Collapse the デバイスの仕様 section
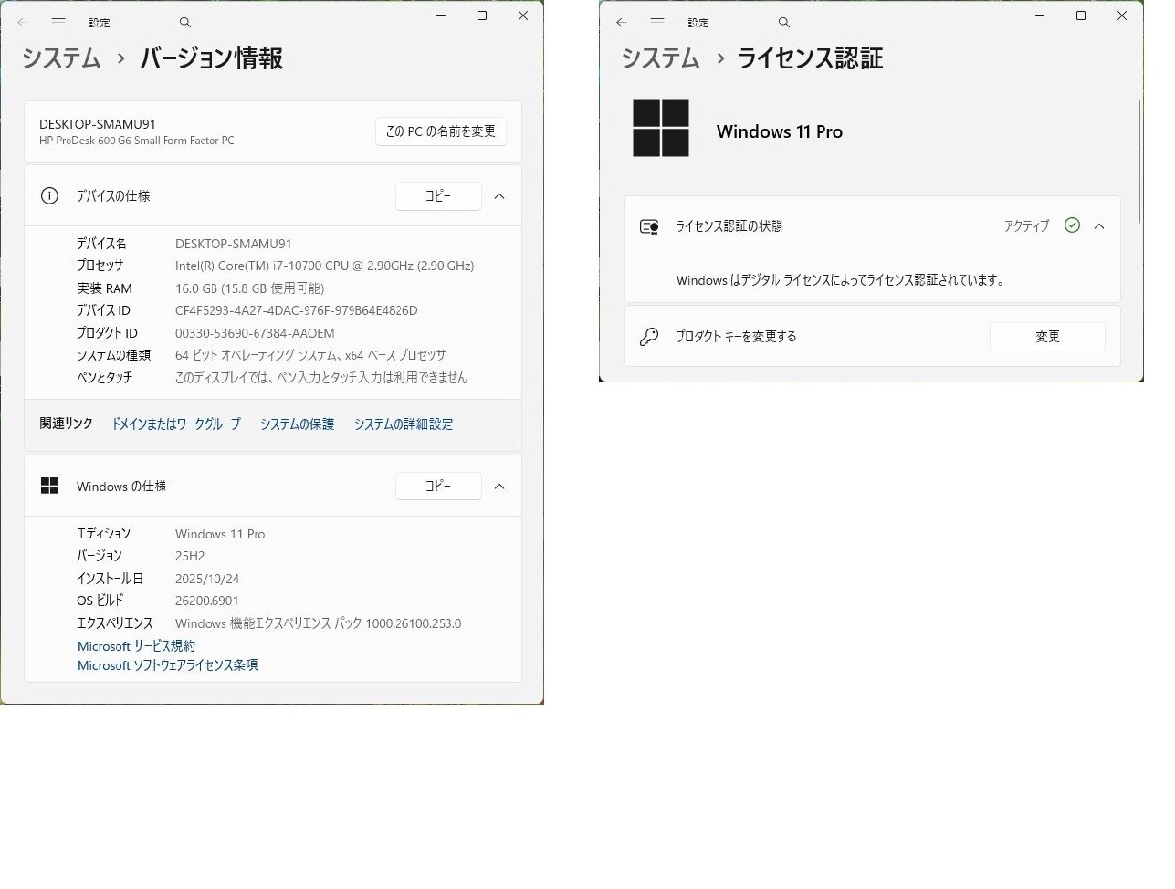This screenshot has height=889, width=1175. coord(499,196)
